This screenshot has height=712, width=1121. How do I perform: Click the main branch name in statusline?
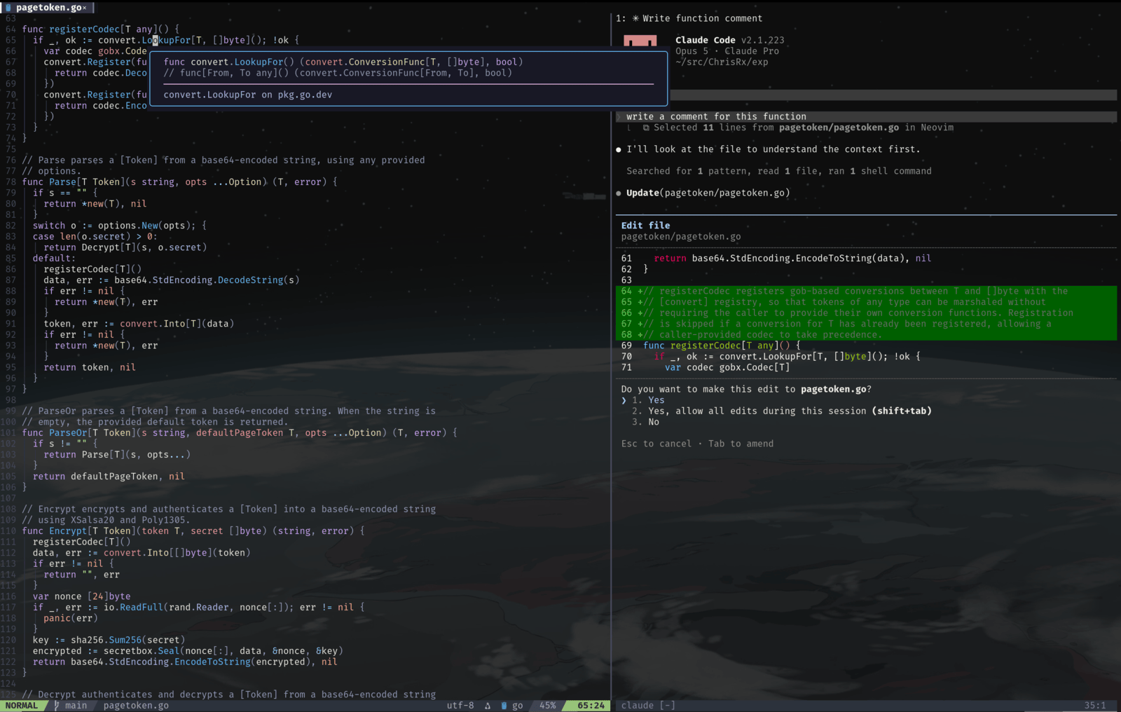[76, 706]
